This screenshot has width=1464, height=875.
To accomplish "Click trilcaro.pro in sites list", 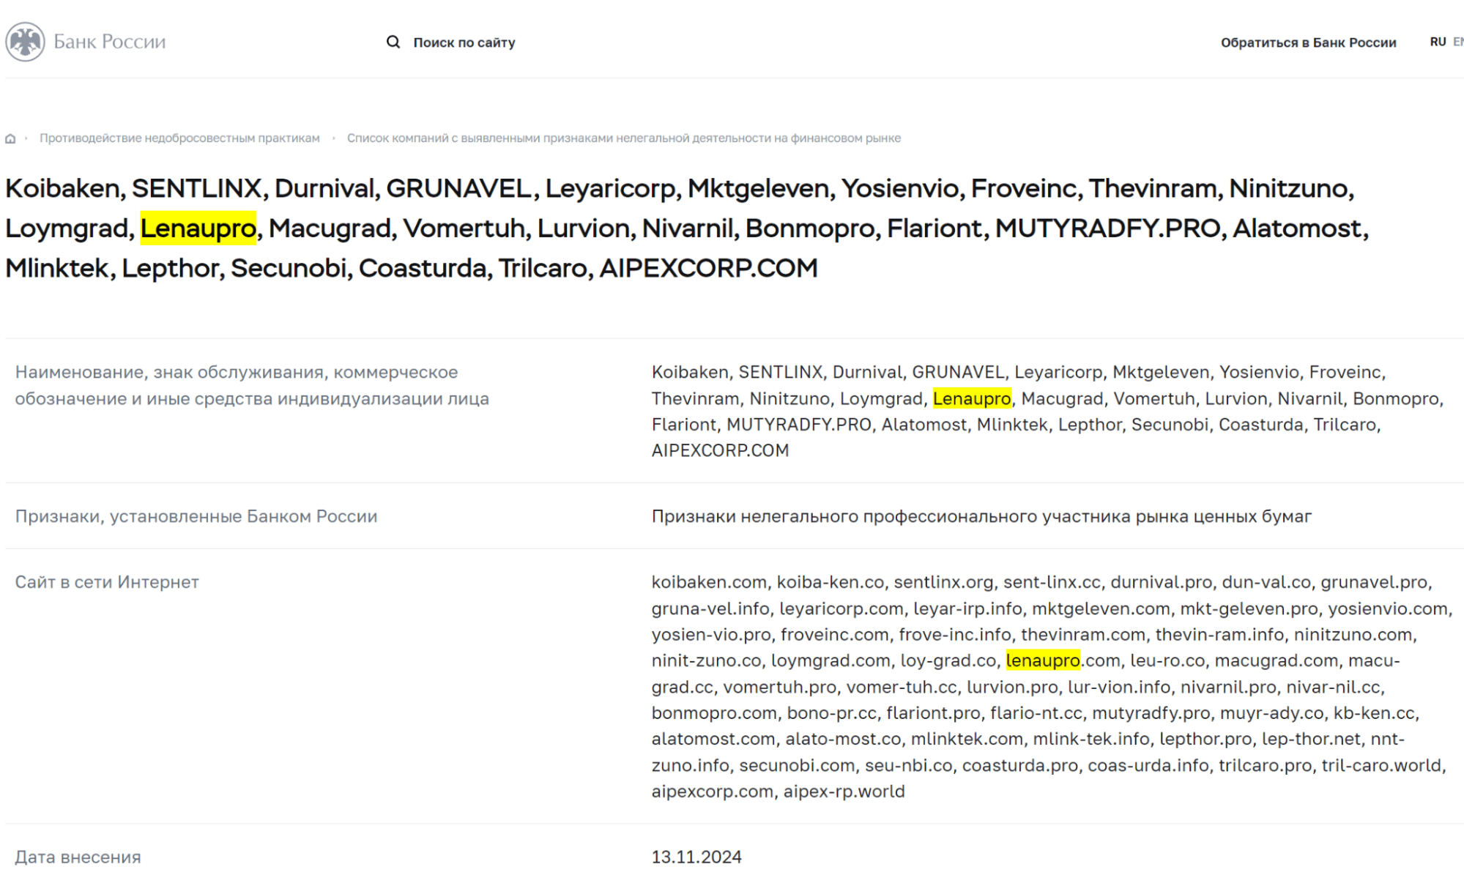I will [x=1265, y=765].
